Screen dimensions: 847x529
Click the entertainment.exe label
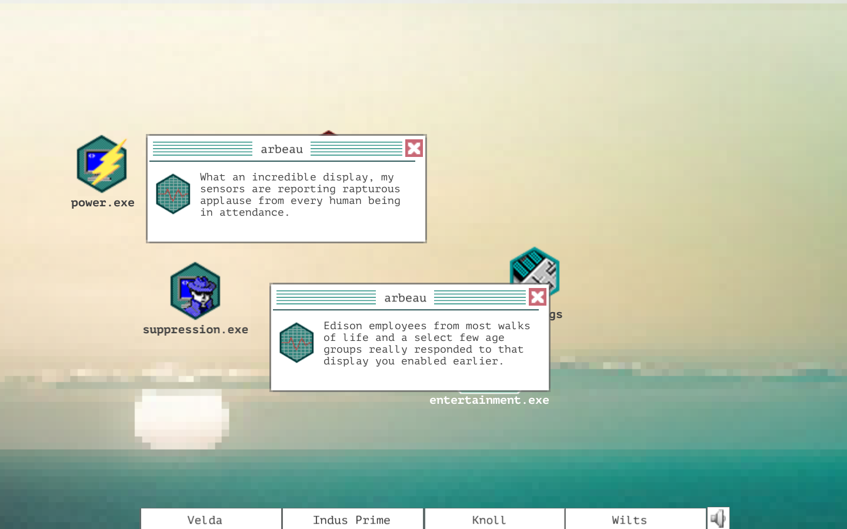(x=489, y=400)
